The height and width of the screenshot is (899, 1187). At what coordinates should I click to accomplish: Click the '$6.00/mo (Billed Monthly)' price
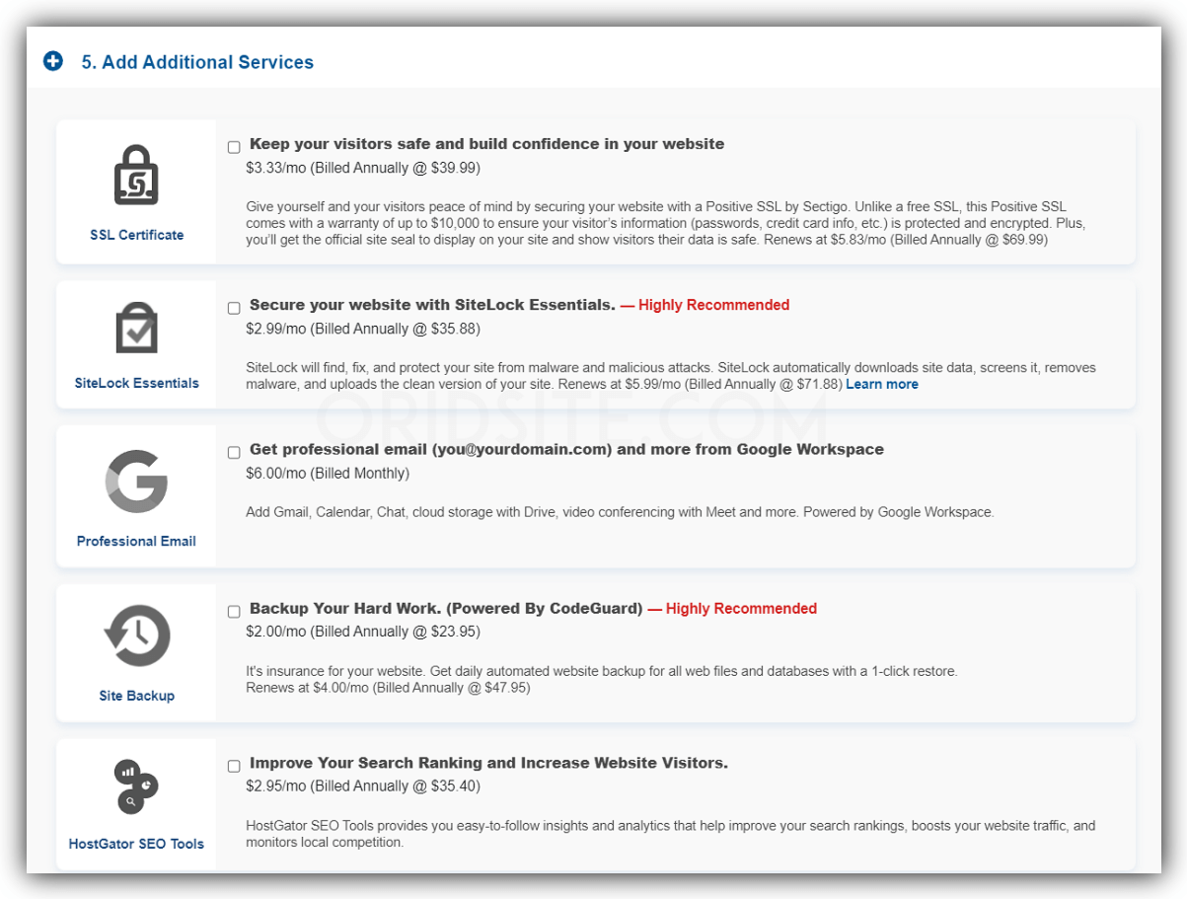pos(328,473)
